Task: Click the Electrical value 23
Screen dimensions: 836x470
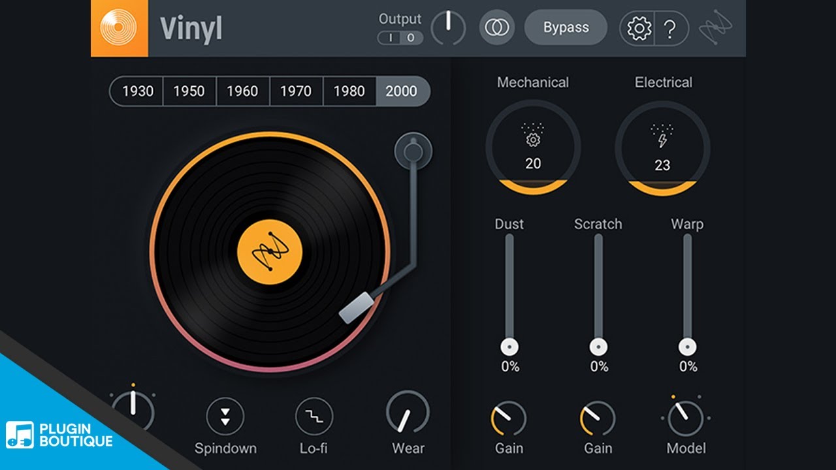Action: tap(662, 166)
